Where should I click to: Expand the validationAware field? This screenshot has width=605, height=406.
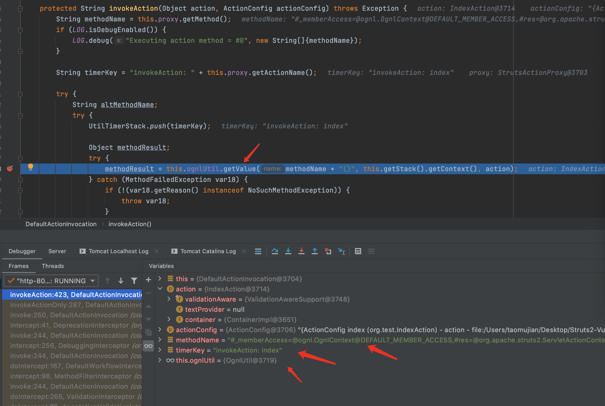169,299
